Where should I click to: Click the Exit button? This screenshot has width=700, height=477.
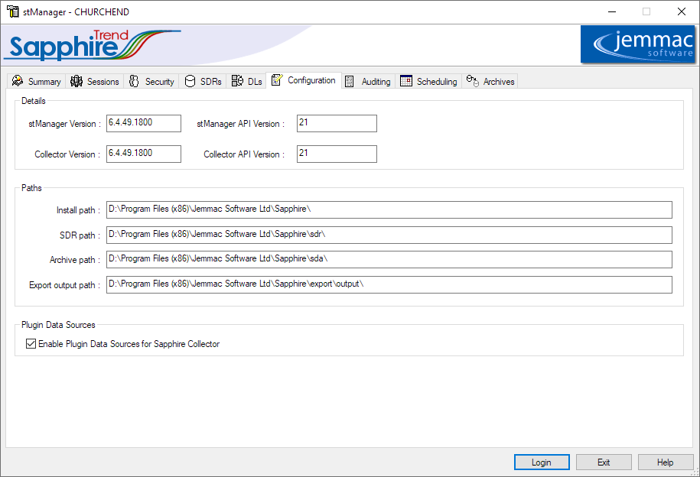point(604,462)
